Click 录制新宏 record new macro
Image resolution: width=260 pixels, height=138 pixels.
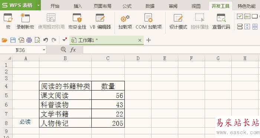click(25, 22)
